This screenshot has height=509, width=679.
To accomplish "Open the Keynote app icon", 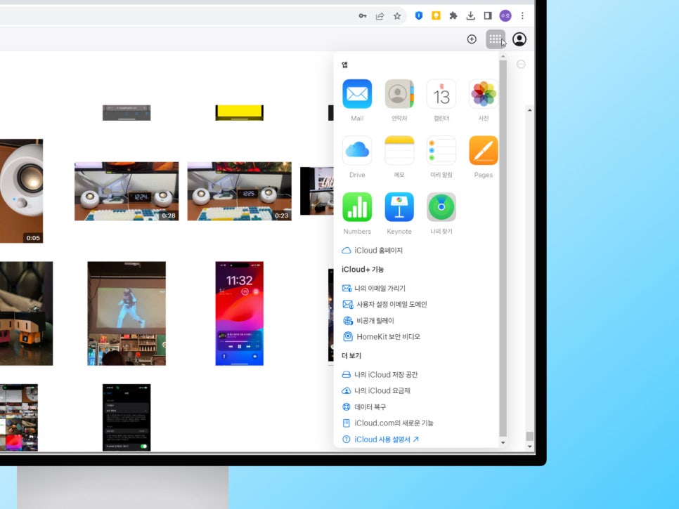I will (399, 207).
